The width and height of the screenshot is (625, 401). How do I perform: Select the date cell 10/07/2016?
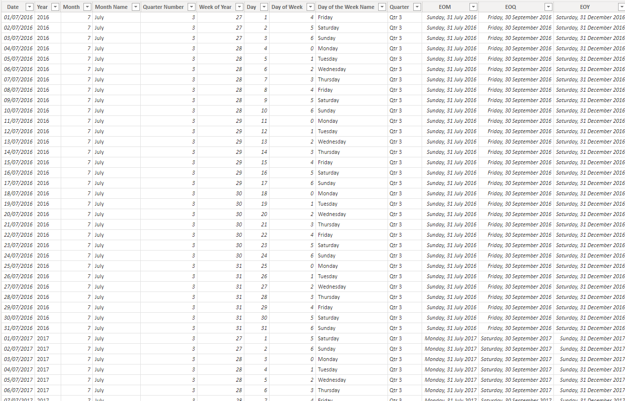18,110
